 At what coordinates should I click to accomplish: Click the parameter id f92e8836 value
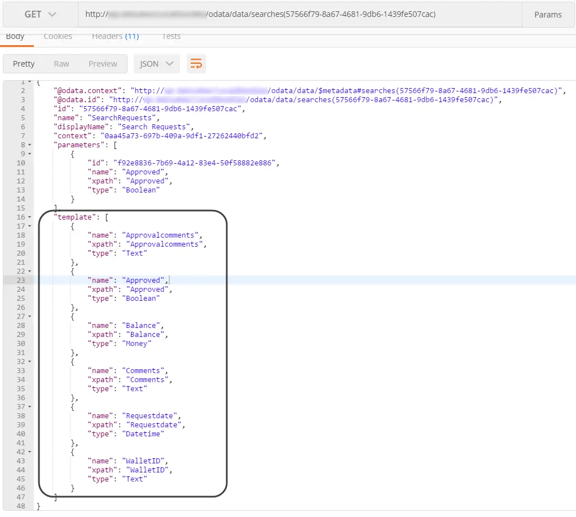(x=194, y=163)
